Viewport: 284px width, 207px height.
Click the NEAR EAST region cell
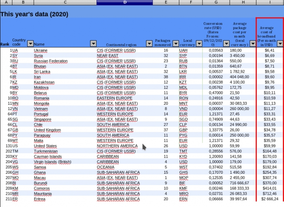pos(125,56)
